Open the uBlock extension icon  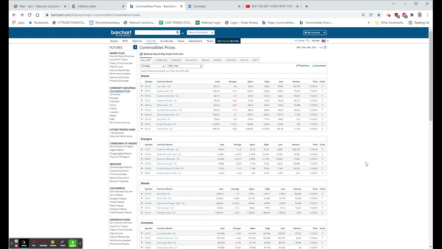tap(397, 15)
